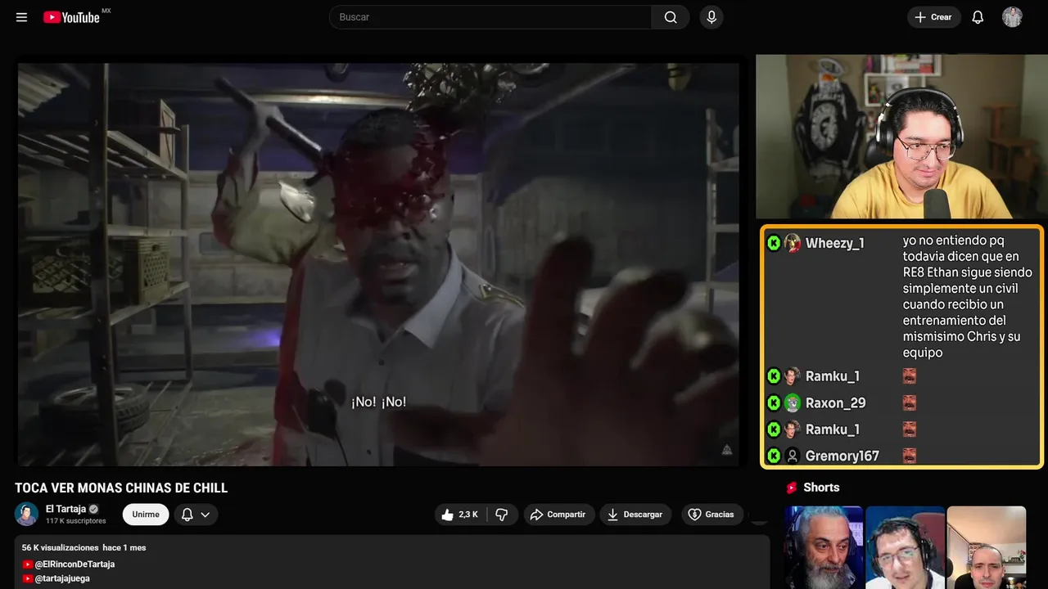
Task: Open the Crear upload menu
Action: pyautogui.click(x=933, y=17)
